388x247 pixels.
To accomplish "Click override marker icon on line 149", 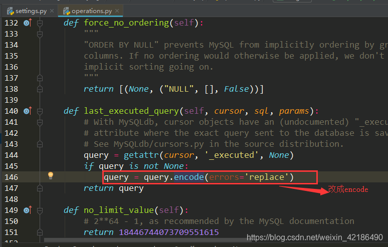I will tap(28, 210).
